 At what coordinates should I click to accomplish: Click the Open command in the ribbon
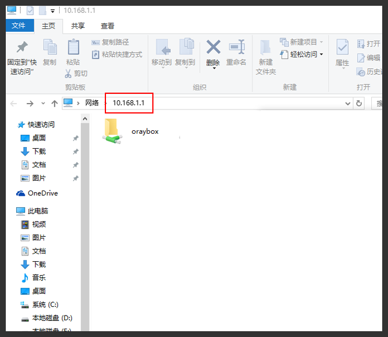coord(369,44)
